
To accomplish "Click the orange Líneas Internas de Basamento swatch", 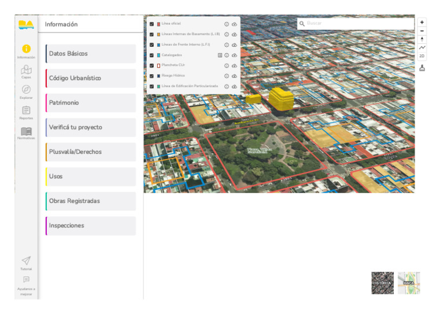I will click(158, 34).
